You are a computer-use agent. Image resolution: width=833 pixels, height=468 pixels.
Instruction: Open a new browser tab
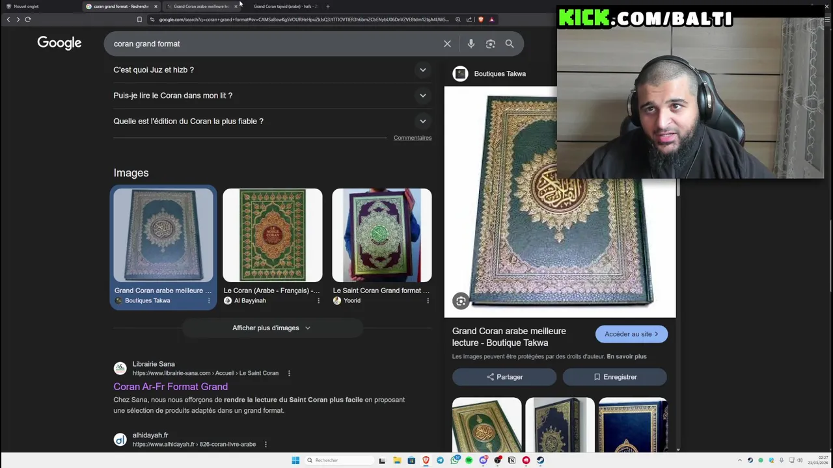pyautogui.click(x=328, y=6)
